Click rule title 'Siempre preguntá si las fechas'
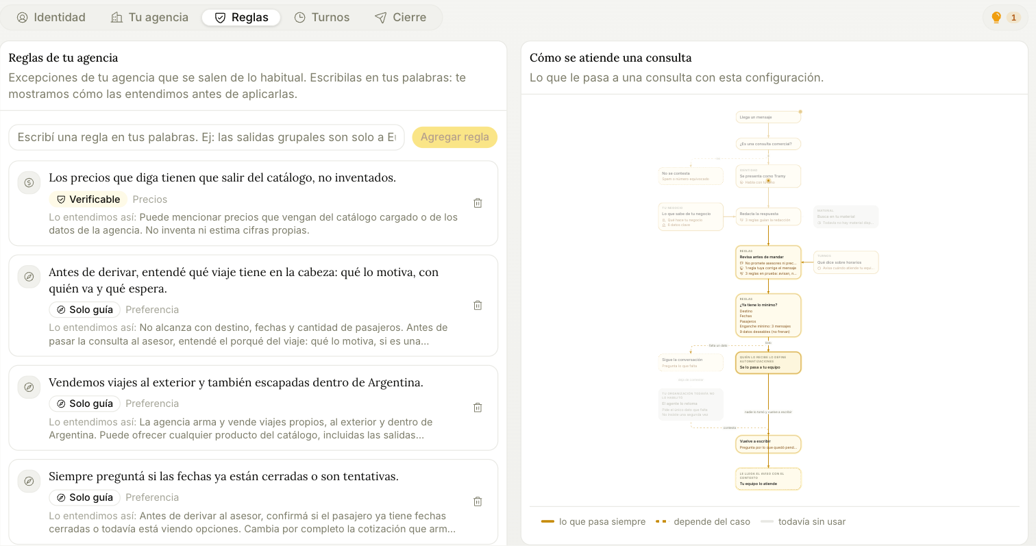This screenshot has width=1036, height=546. click(x=223, y=476)
